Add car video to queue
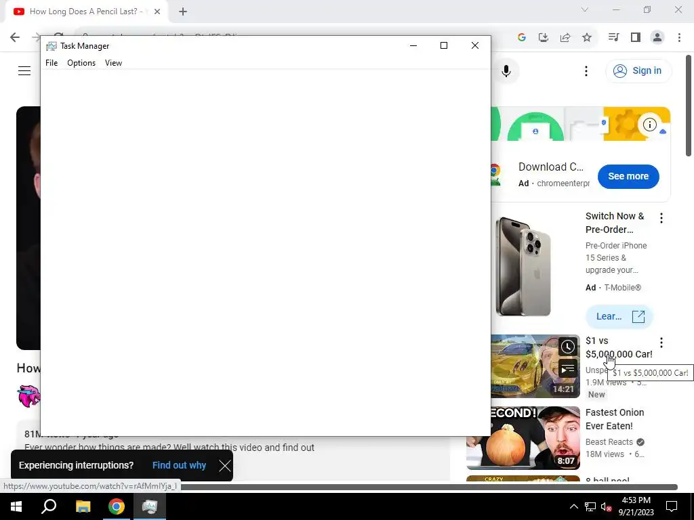 (567, 368)
